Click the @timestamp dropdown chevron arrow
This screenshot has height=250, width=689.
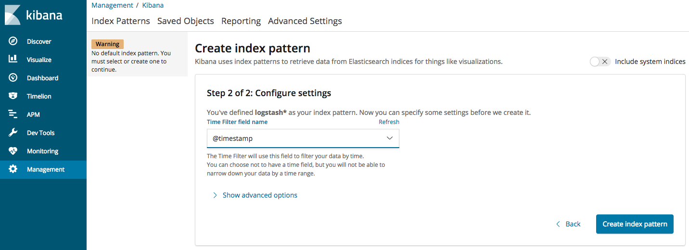pos(390,138)
